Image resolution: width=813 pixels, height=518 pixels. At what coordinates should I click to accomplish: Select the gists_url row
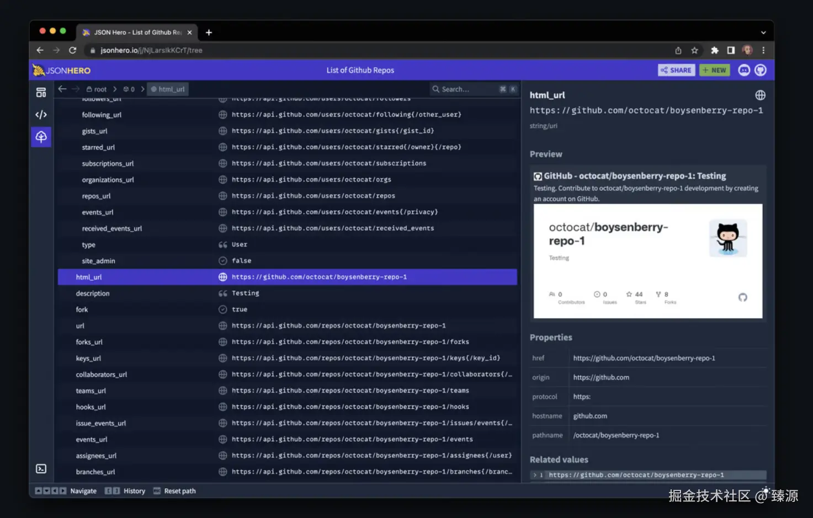click(287, 131)
